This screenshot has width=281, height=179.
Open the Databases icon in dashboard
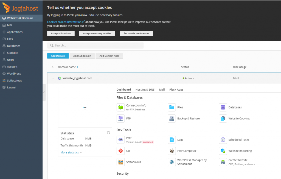(223, 107)
